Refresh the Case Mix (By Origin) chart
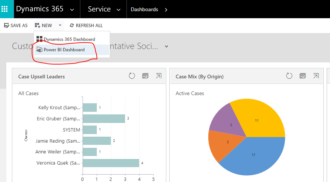The image size is (330, 182). click(289, 76)
